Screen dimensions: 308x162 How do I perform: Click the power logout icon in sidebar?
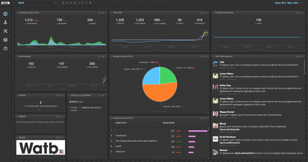click(x=5, y=48)
